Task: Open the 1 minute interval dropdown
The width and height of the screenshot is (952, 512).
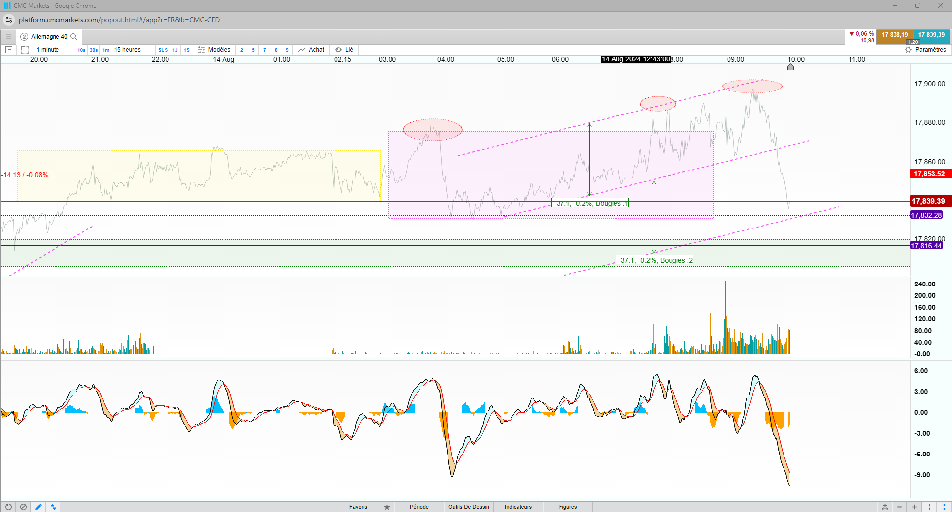Action: coord(48,50)
